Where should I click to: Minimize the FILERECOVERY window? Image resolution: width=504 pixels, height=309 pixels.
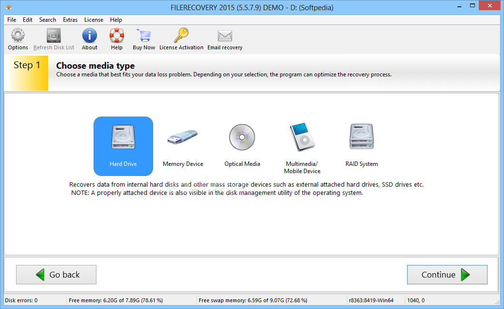coord(459,6)
